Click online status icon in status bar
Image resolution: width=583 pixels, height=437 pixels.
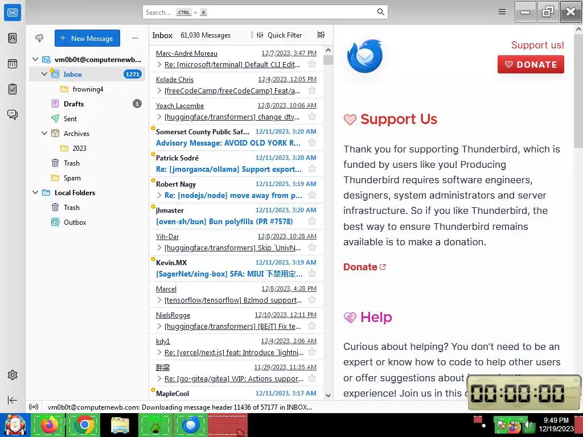34,407
